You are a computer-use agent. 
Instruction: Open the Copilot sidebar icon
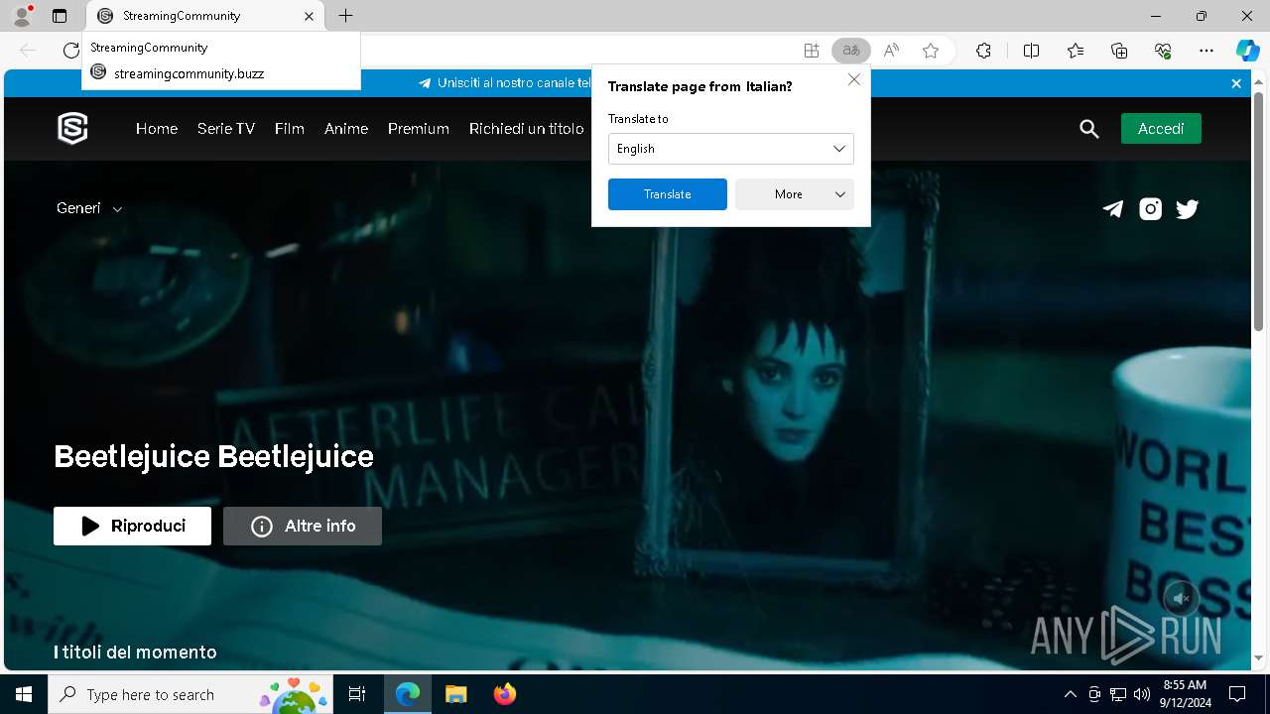pyautogui.click(x=1247, y=51)
